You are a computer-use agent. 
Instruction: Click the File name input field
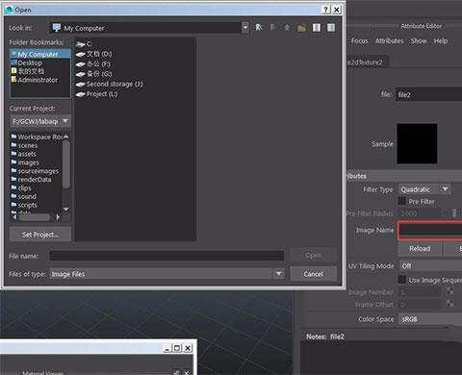[167, 256]
